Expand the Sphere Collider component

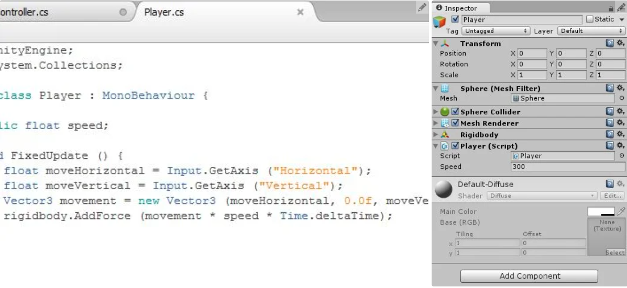436,112
